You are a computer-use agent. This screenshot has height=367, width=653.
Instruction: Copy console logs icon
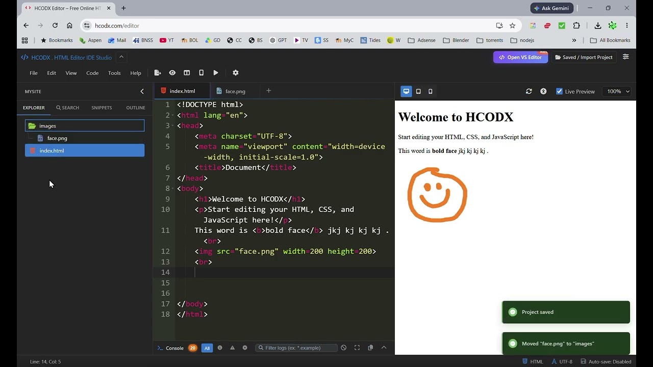pyautogui.click(x=370, y=348)
